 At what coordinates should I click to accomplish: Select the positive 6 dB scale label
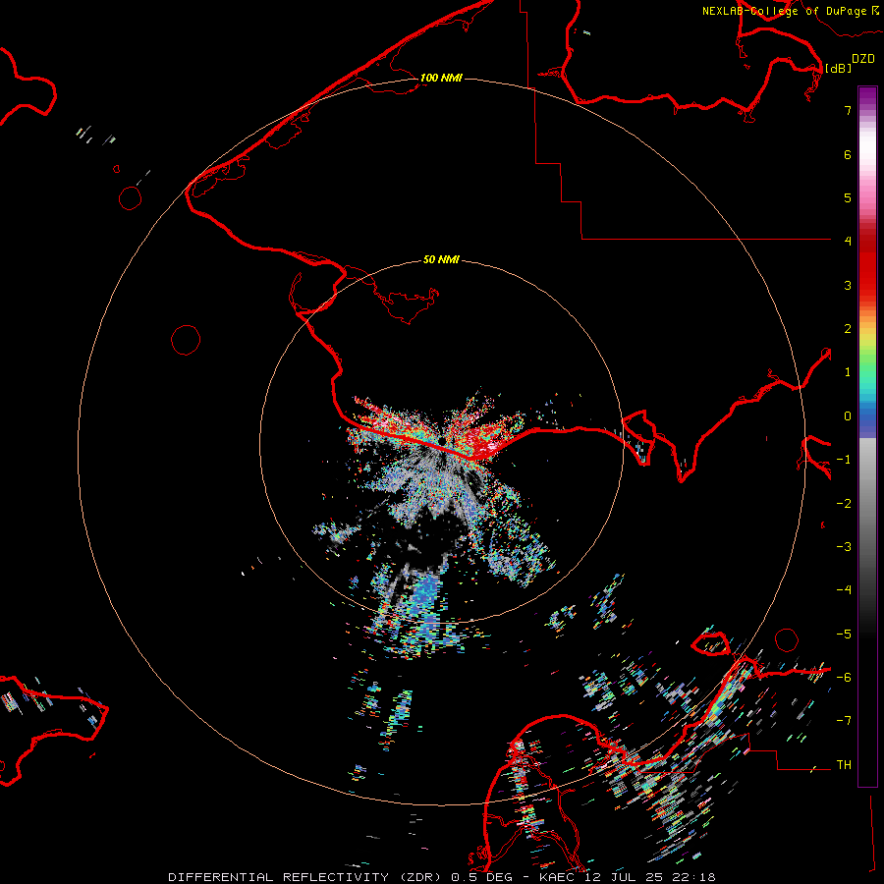[x=848, y=154]
